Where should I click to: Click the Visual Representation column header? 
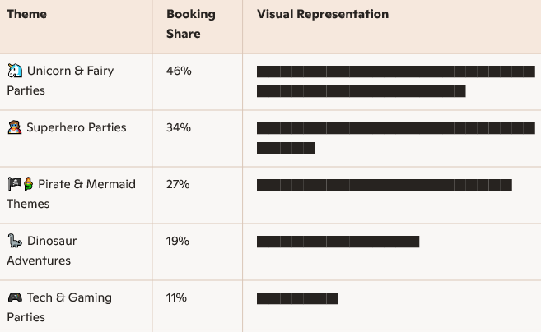coord(322,15)
